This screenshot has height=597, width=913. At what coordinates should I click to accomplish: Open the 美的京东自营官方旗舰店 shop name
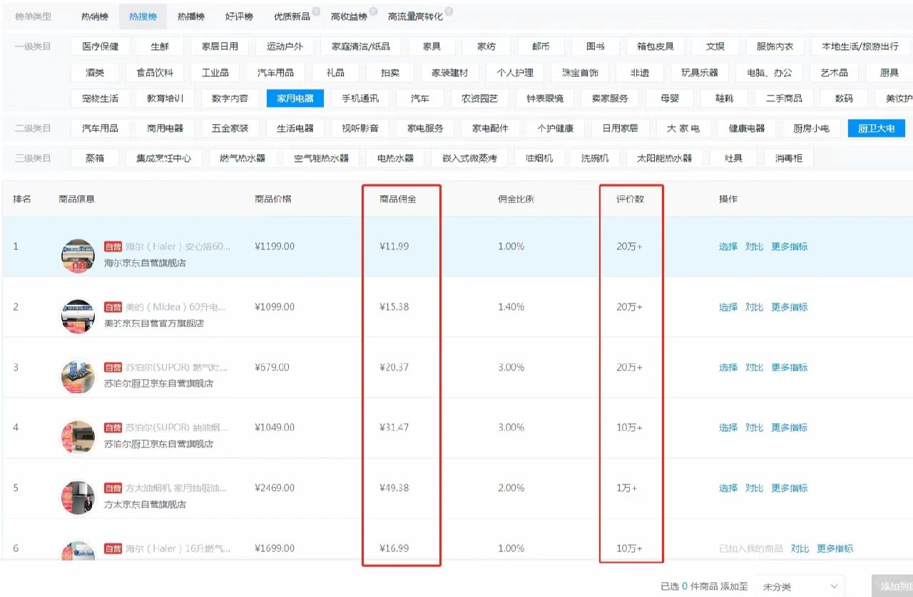click(x=154, y=323)
